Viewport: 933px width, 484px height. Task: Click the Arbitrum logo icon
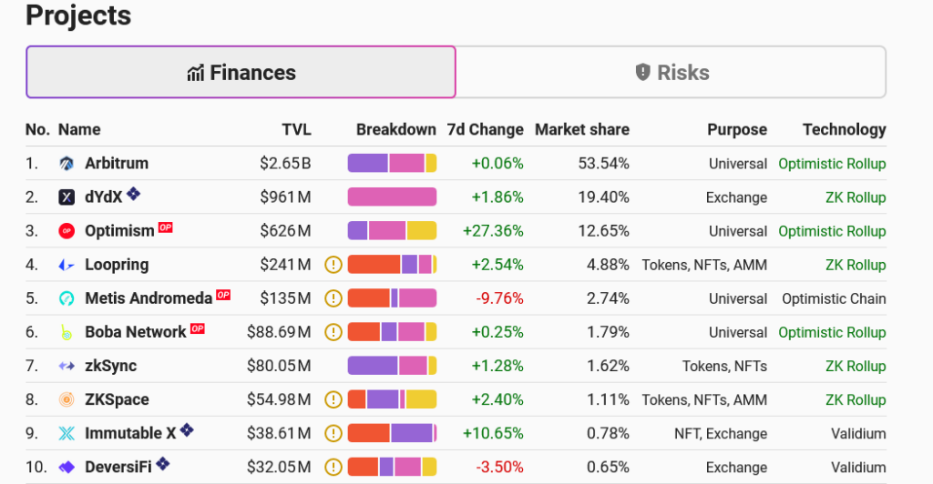pyautogui.click(x=67, y=164)
